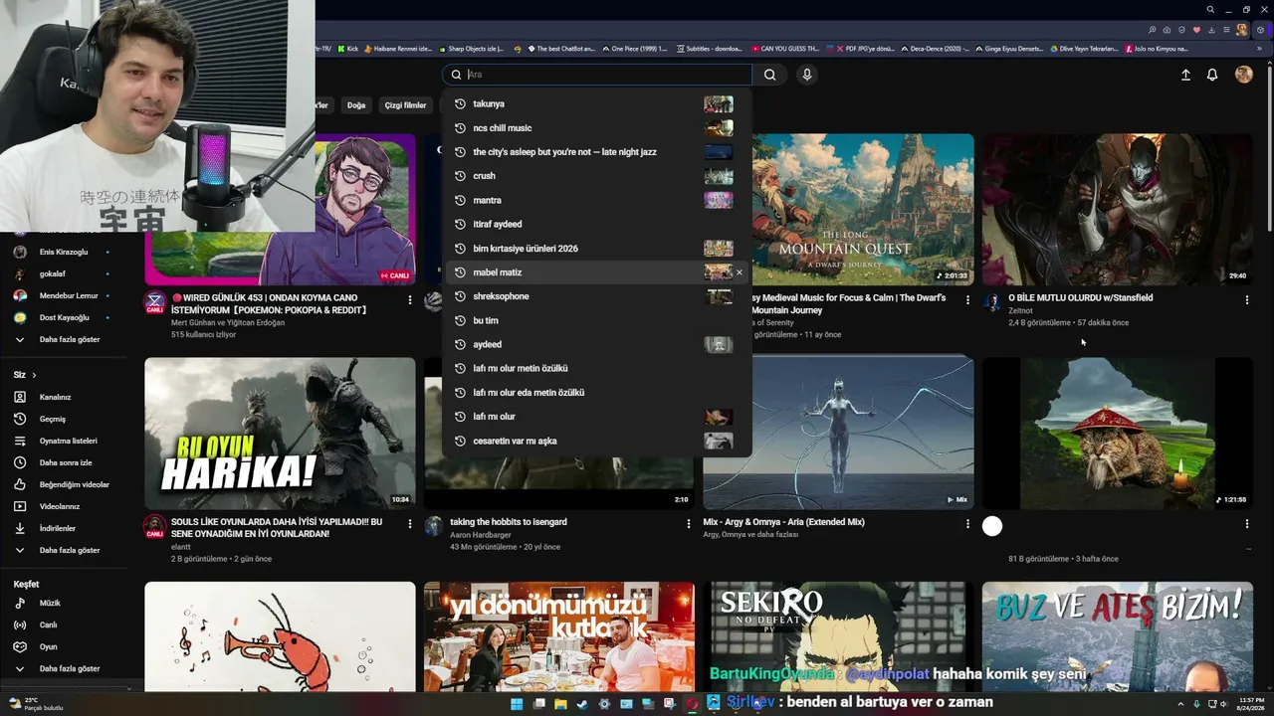This screenshot has width=1274, height=716.
Task: Click the history clock icon beside 'shreksophone'
Action: pos(460,296)
